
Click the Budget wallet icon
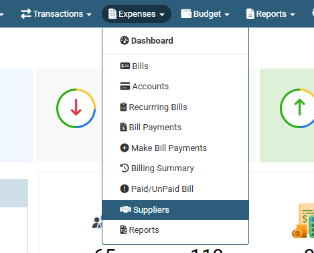click(186, 14)
